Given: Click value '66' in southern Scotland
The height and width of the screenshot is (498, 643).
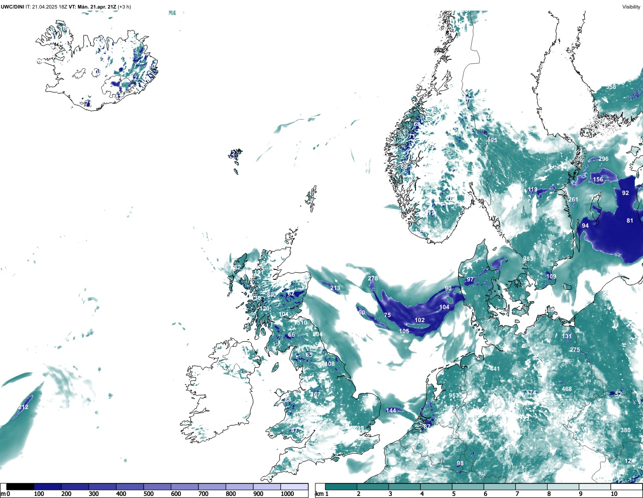Looking at the screenshot, I should (291, 335).
